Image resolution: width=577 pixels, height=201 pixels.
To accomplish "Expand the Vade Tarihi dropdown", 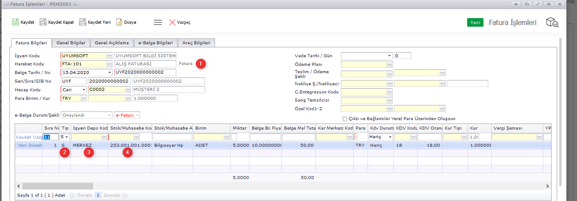I will (x=390, y=56).
